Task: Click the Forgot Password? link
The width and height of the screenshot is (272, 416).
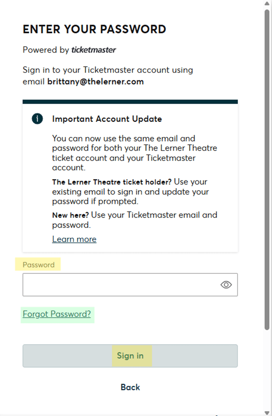Action: pyautogui.click(x=57, y=314)
